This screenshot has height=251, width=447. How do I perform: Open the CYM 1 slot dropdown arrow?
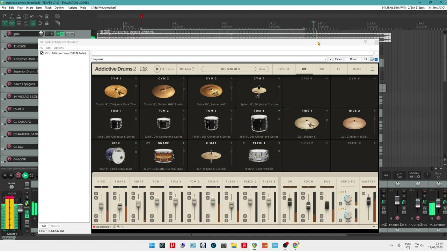(136, 78)
